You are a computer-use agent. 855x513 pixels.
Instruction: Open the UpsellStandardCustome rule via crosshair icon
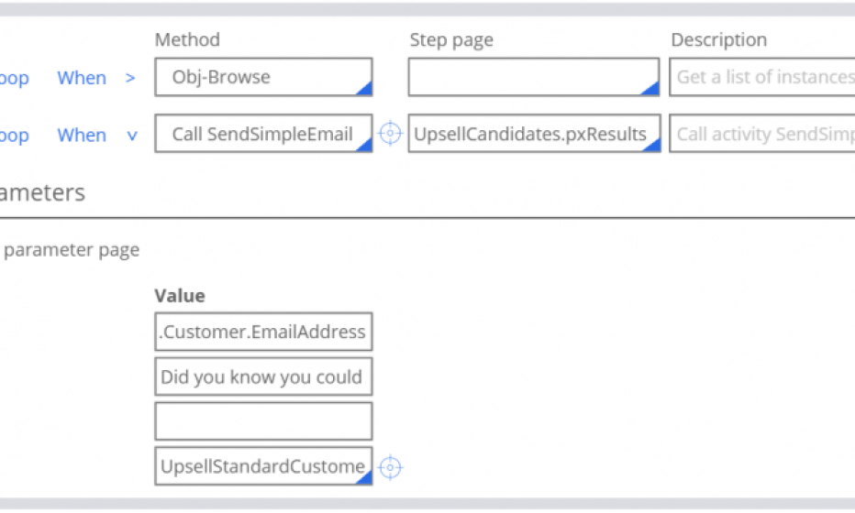point(391,466)
